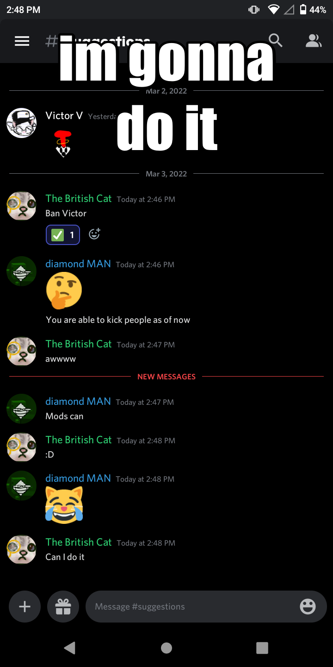
Task: Tap Android back navigation triangle
Action: coord(70,648)
